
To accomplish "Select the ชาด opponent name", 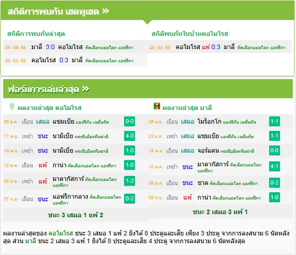I will click(x=203, y=183).
